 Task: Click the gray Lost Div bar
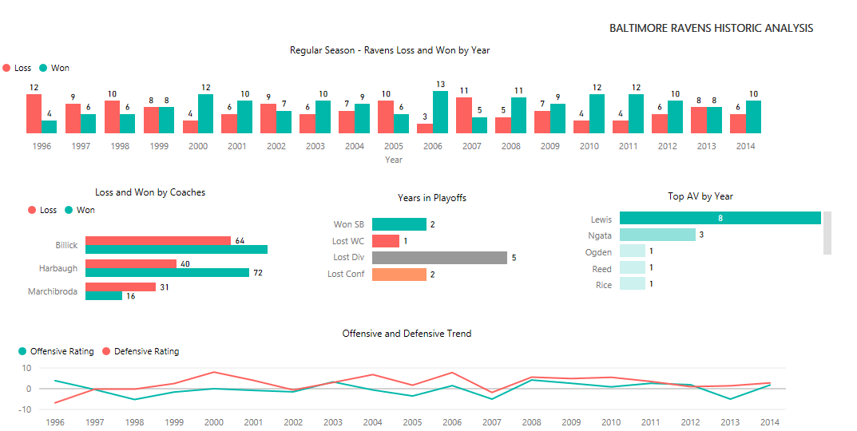coord(439,258)
